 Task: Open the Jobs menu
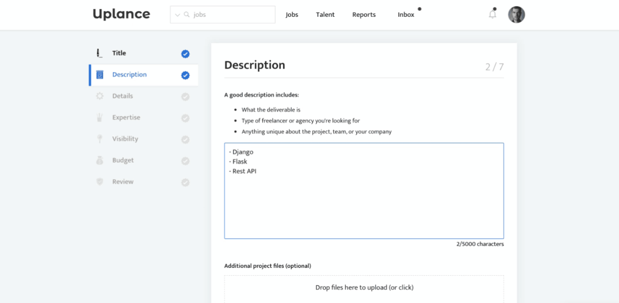click(292, 15)
